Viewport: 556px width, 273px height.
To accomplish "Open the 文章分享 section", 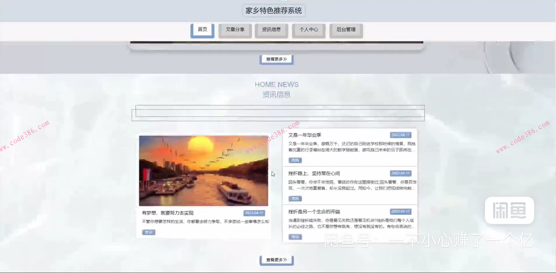I will [x=235, y=29].
